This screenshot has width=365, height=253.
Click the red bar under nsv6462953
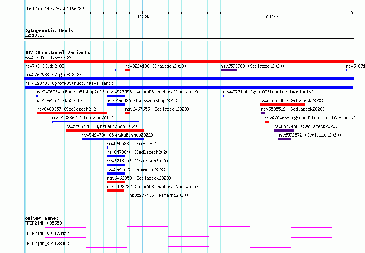tap(116, 182)
